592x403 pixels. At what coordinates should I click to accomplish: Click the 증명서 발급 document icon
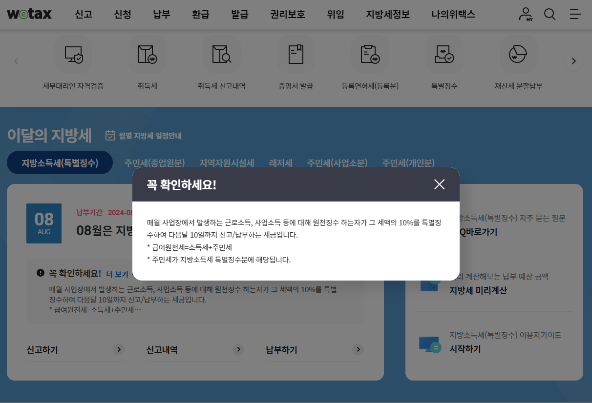pos(296,54)
